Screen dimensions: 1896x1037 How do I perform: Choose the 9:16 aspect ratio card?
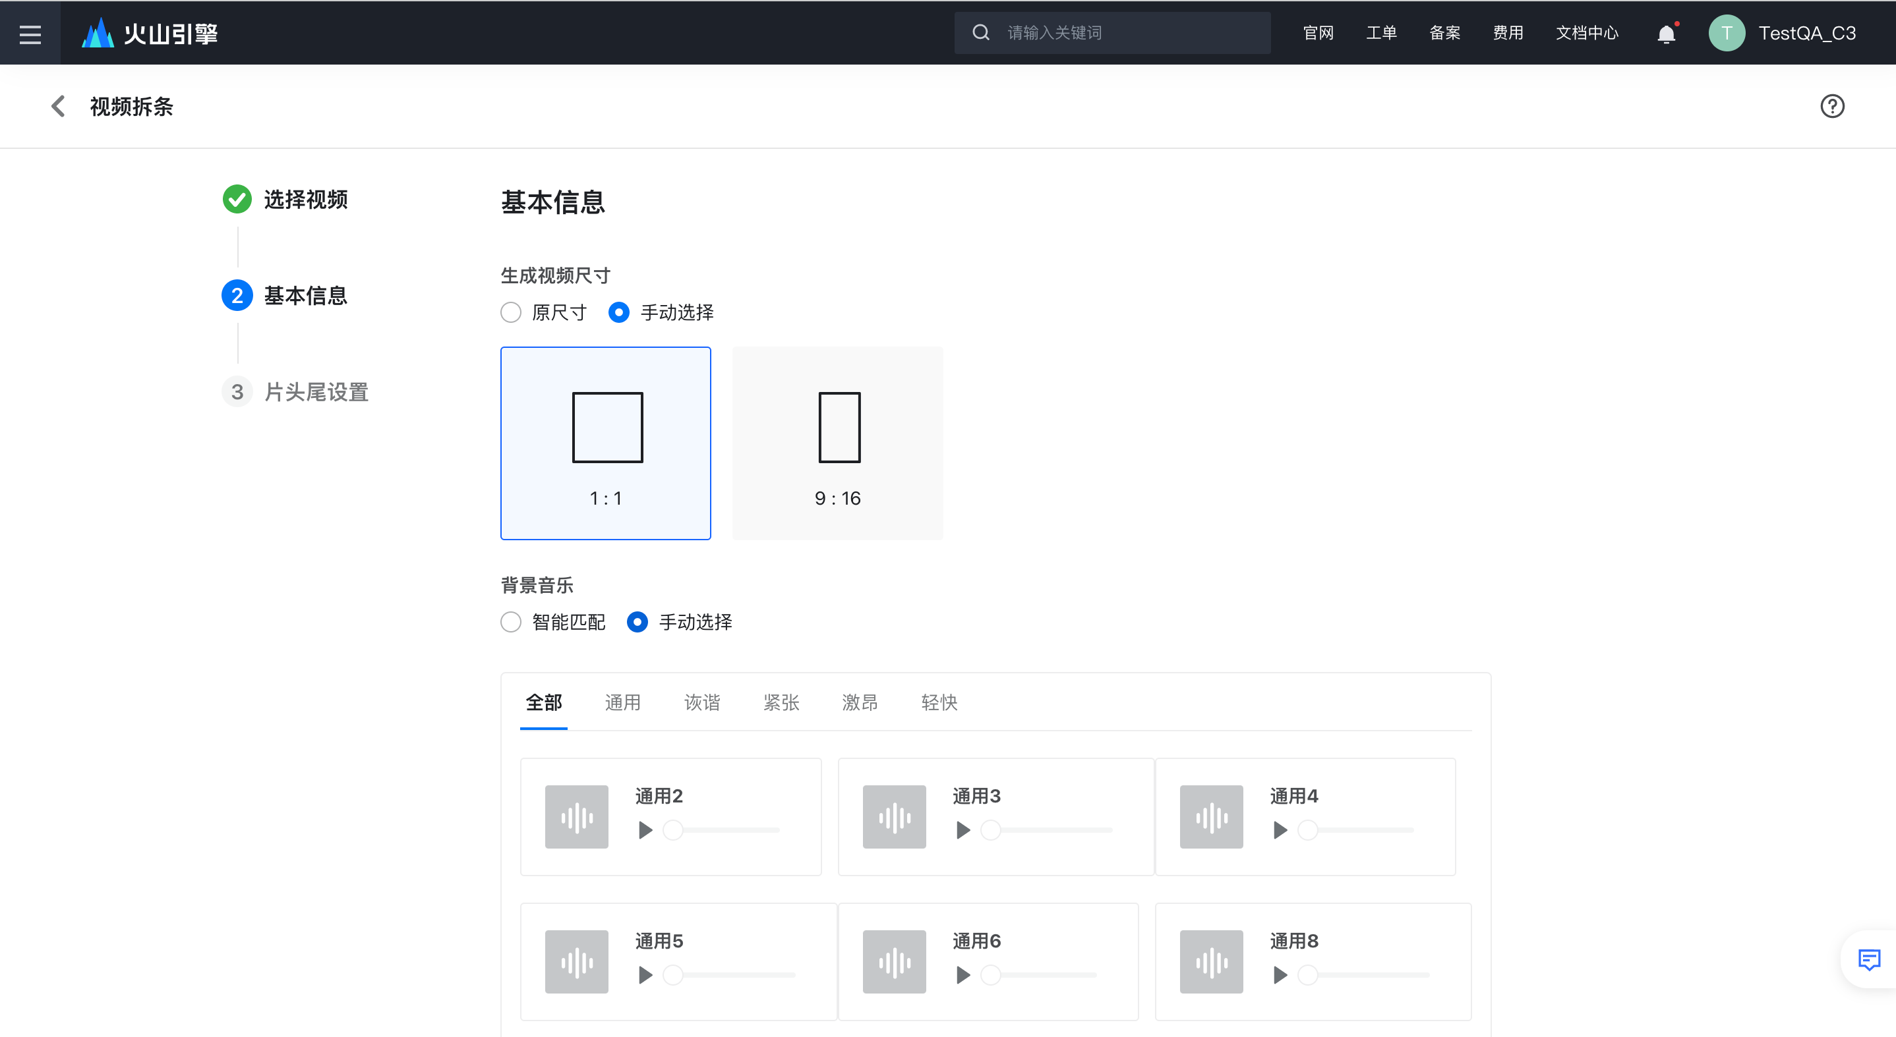pyautogui.click(x=838, y=443)
